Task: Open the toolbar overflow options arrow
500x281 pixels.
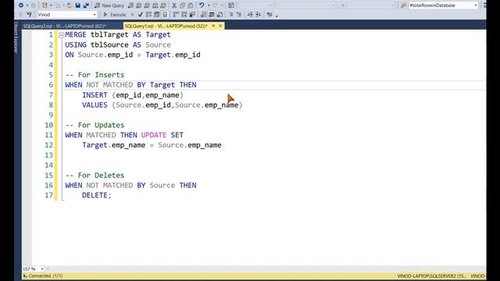Action: tap(277, 16)
